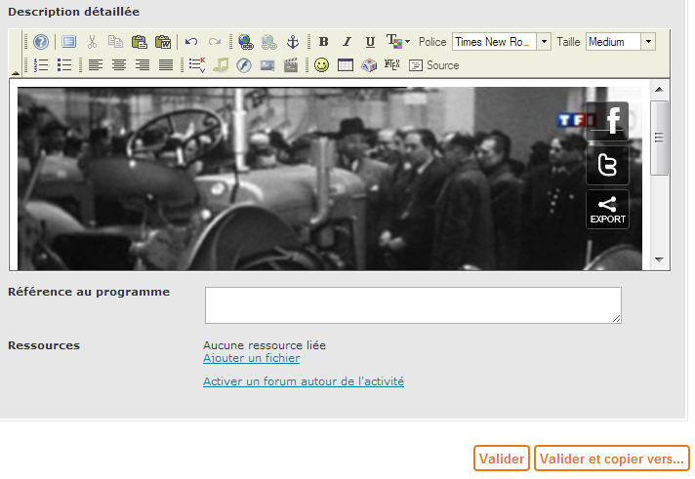The width and height of the screenshot is (695, 479).
Task: Click the Twitter share icon on video
Action: point(607,165)
